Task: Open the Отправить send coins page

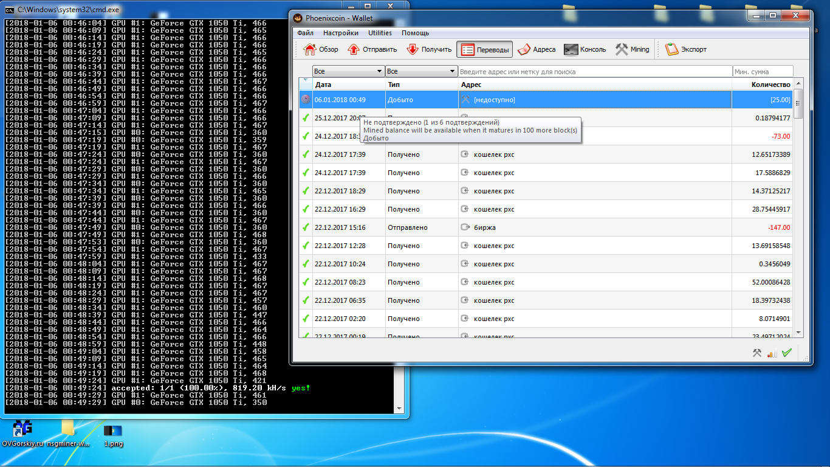Action: 372,49
